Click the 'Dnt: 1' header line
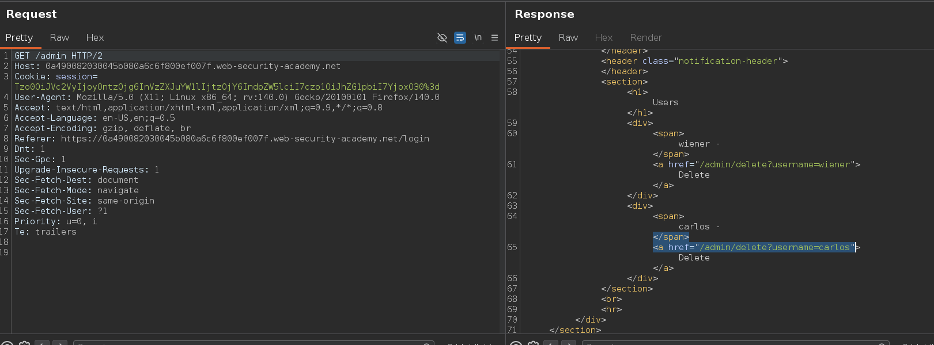Screen dimensions: 934x345 (x=30, y=149)
